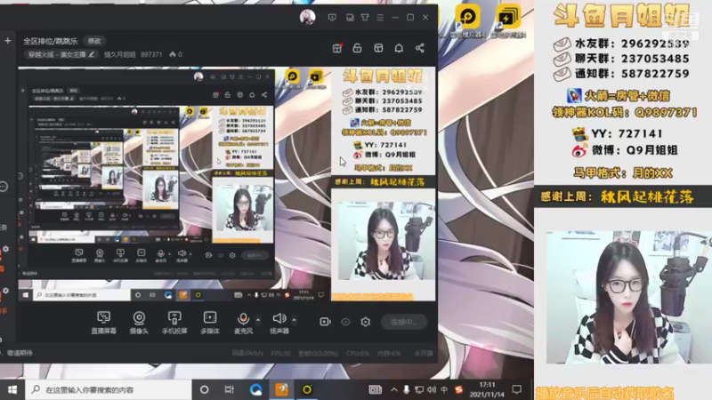712x400 pixels.
Task: Expand speaker options arrow
Action: coord(294,320)
